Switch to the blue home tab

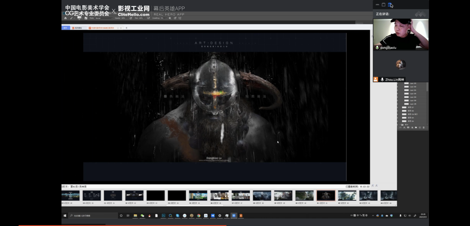coord(66,28)
